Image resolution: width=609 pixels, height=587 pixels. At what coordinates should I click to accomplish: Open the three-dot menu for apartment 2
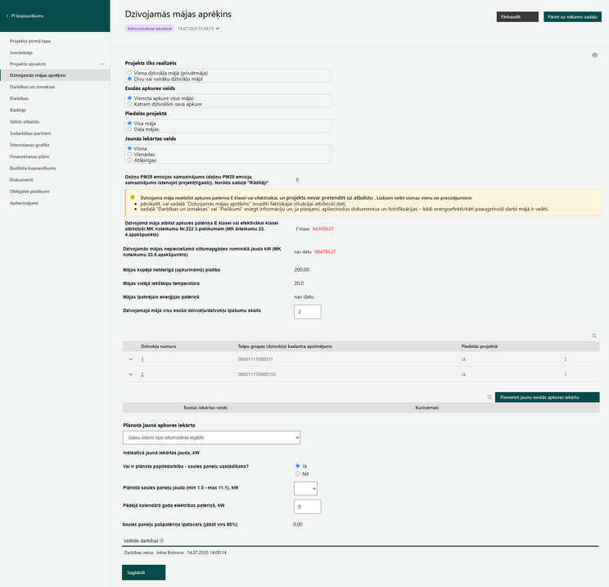(x=566, y=374)
